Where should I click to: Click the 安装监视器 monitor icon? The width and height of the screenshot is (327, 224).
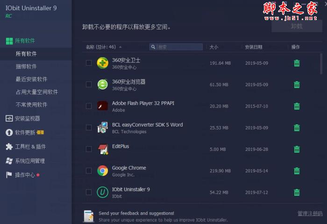click(x=9, y=119)
